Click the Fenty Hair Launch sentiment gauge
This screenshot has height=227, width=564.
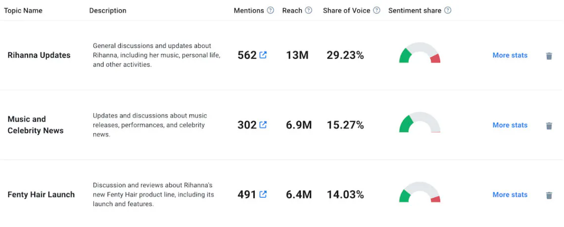420,193
